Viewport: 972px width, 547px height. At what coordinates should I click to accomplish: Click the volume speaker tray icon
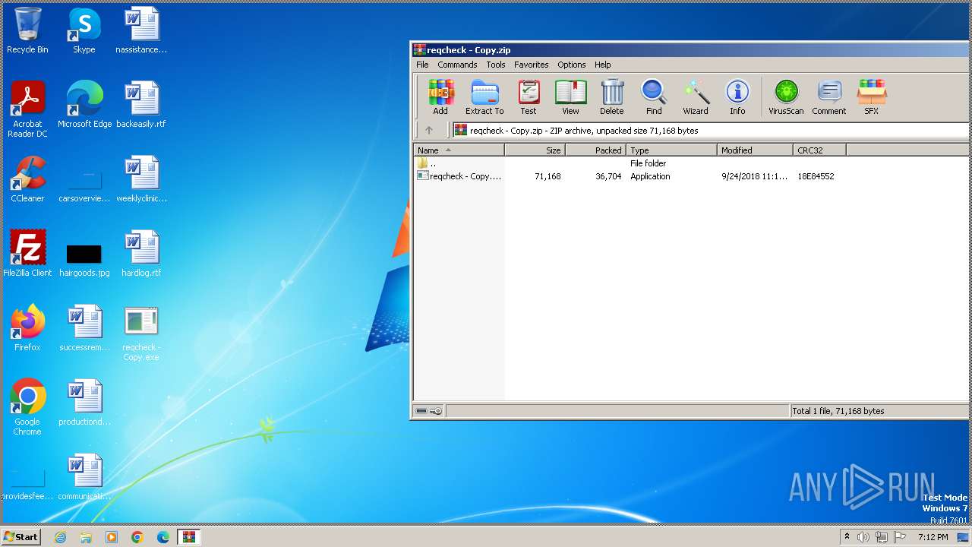(863, 537)
